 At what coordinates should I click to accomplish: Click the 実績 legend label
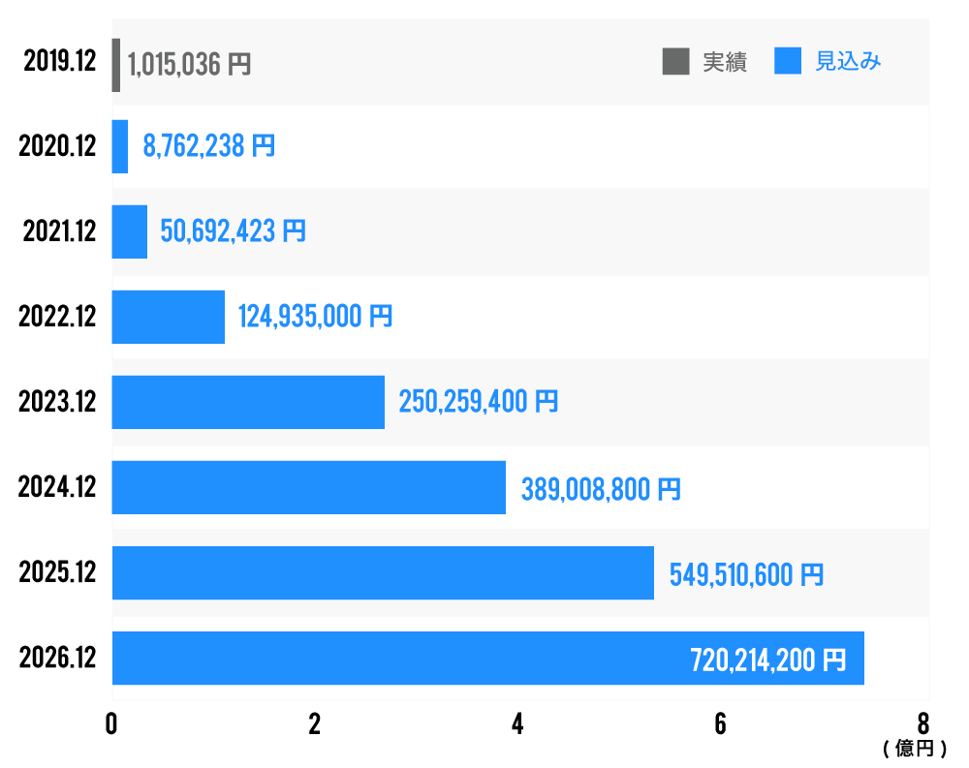(x=725, y=62)
